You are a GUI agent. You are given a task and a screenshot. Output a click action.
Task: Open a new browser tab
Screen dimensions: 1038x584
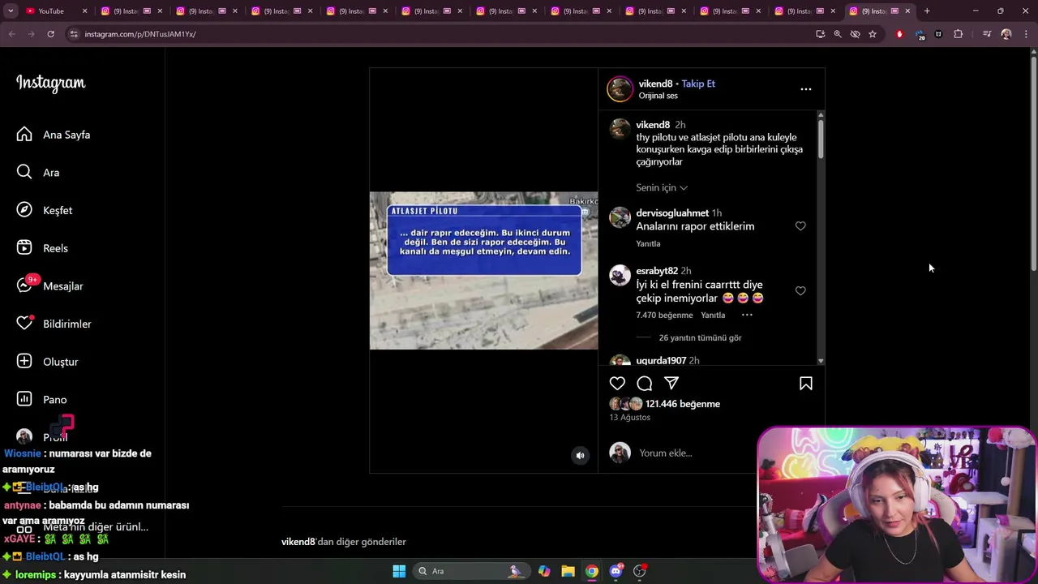pos(927,11)
